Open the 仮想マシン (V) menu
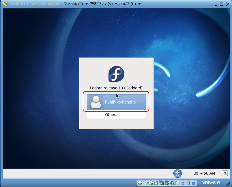Viewport: 232px width, 187px height. pyautogui.click(x=101, y=4)
